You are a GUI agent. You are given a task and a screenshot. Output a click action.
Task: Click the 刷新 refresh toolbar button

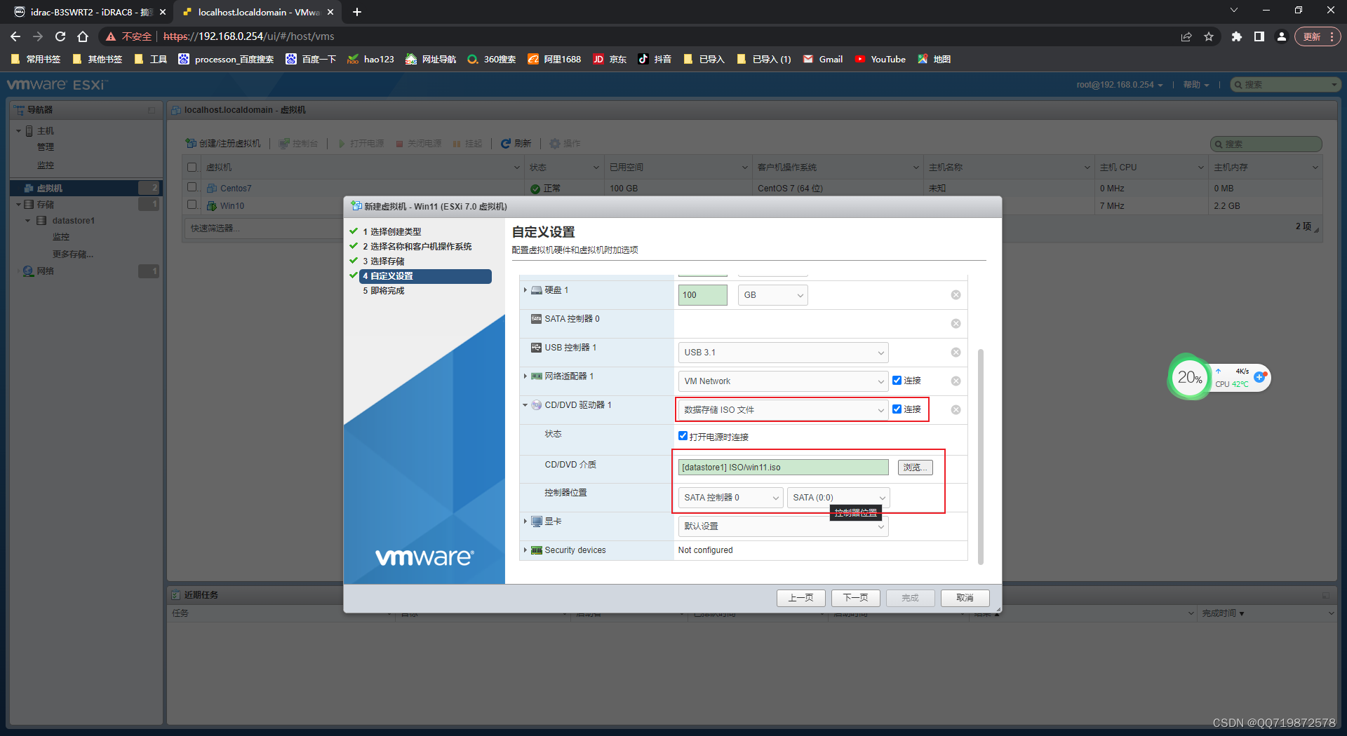(x=516, y=143)
